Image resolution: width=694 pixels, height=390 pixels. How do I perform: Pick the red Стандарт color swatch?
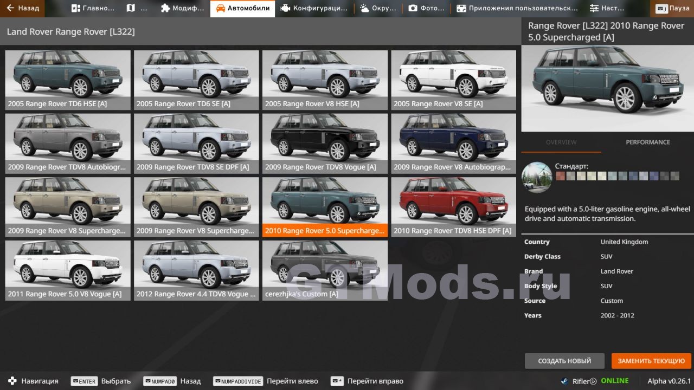pos(560,176)
